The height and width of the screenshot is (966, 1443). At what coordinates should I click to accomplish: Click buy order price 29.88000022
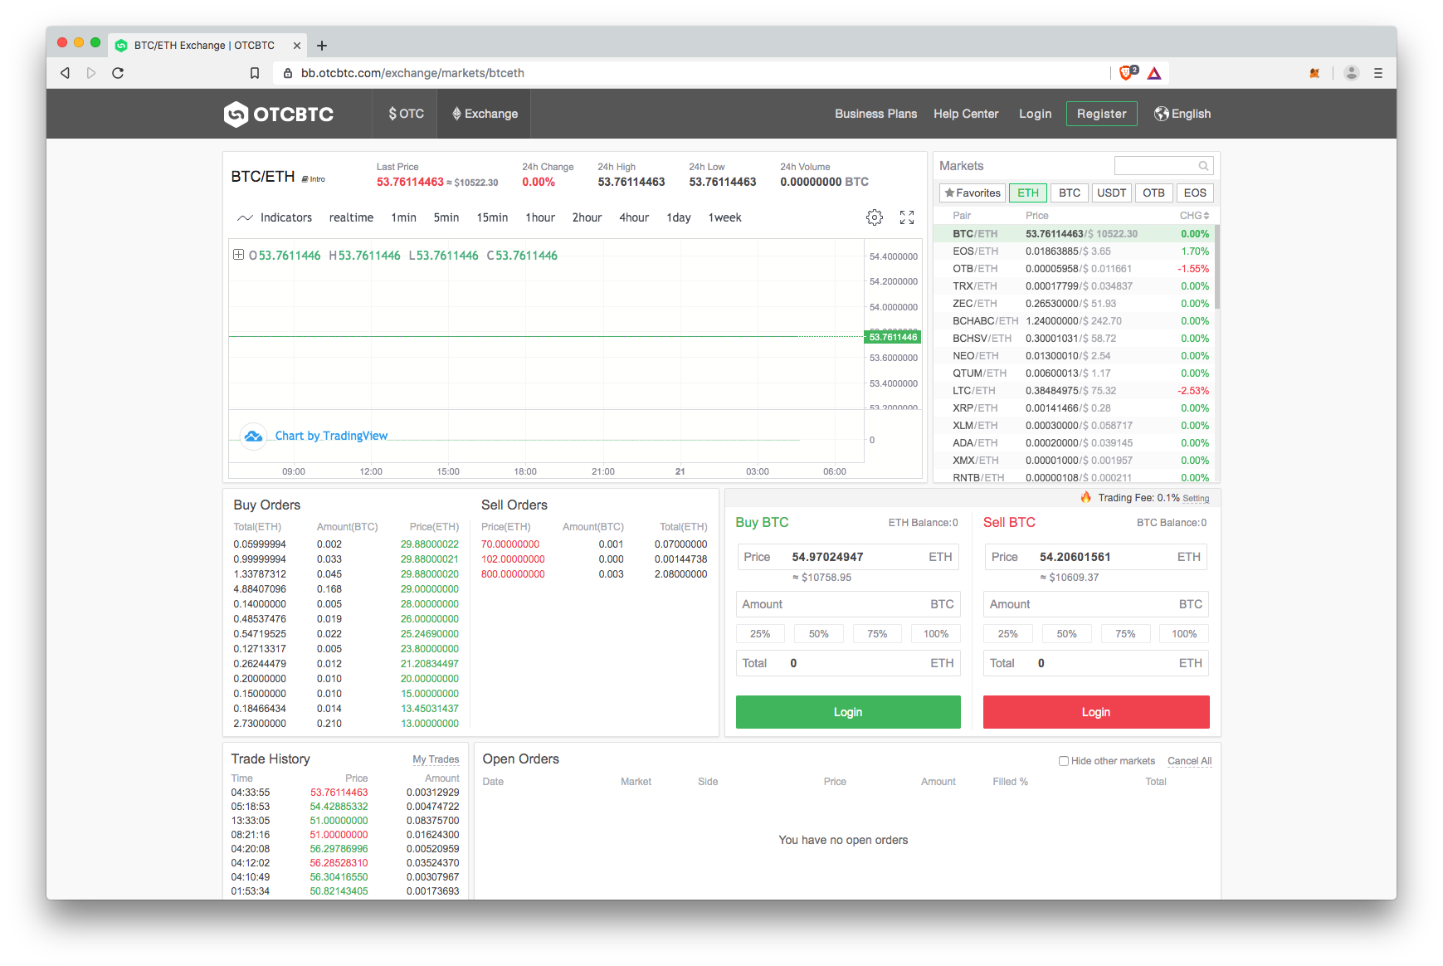[430, 544]
